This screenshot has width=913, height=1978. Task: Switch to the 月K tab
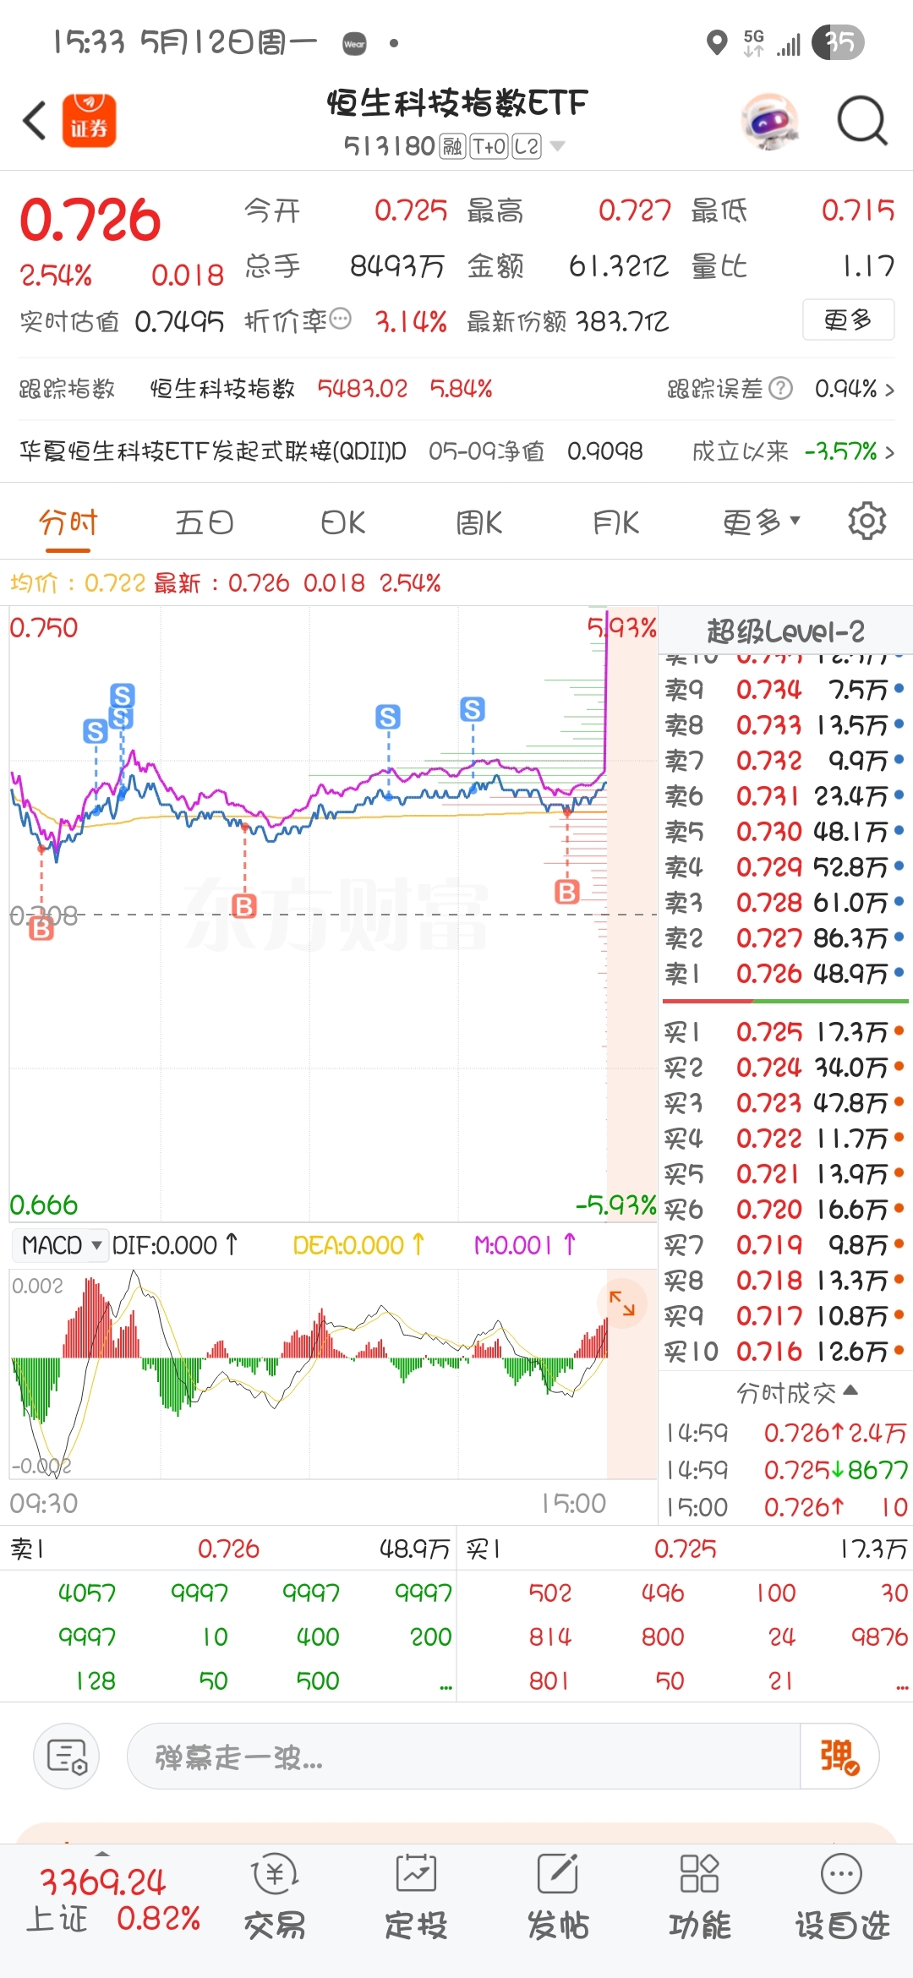point(616,522)
